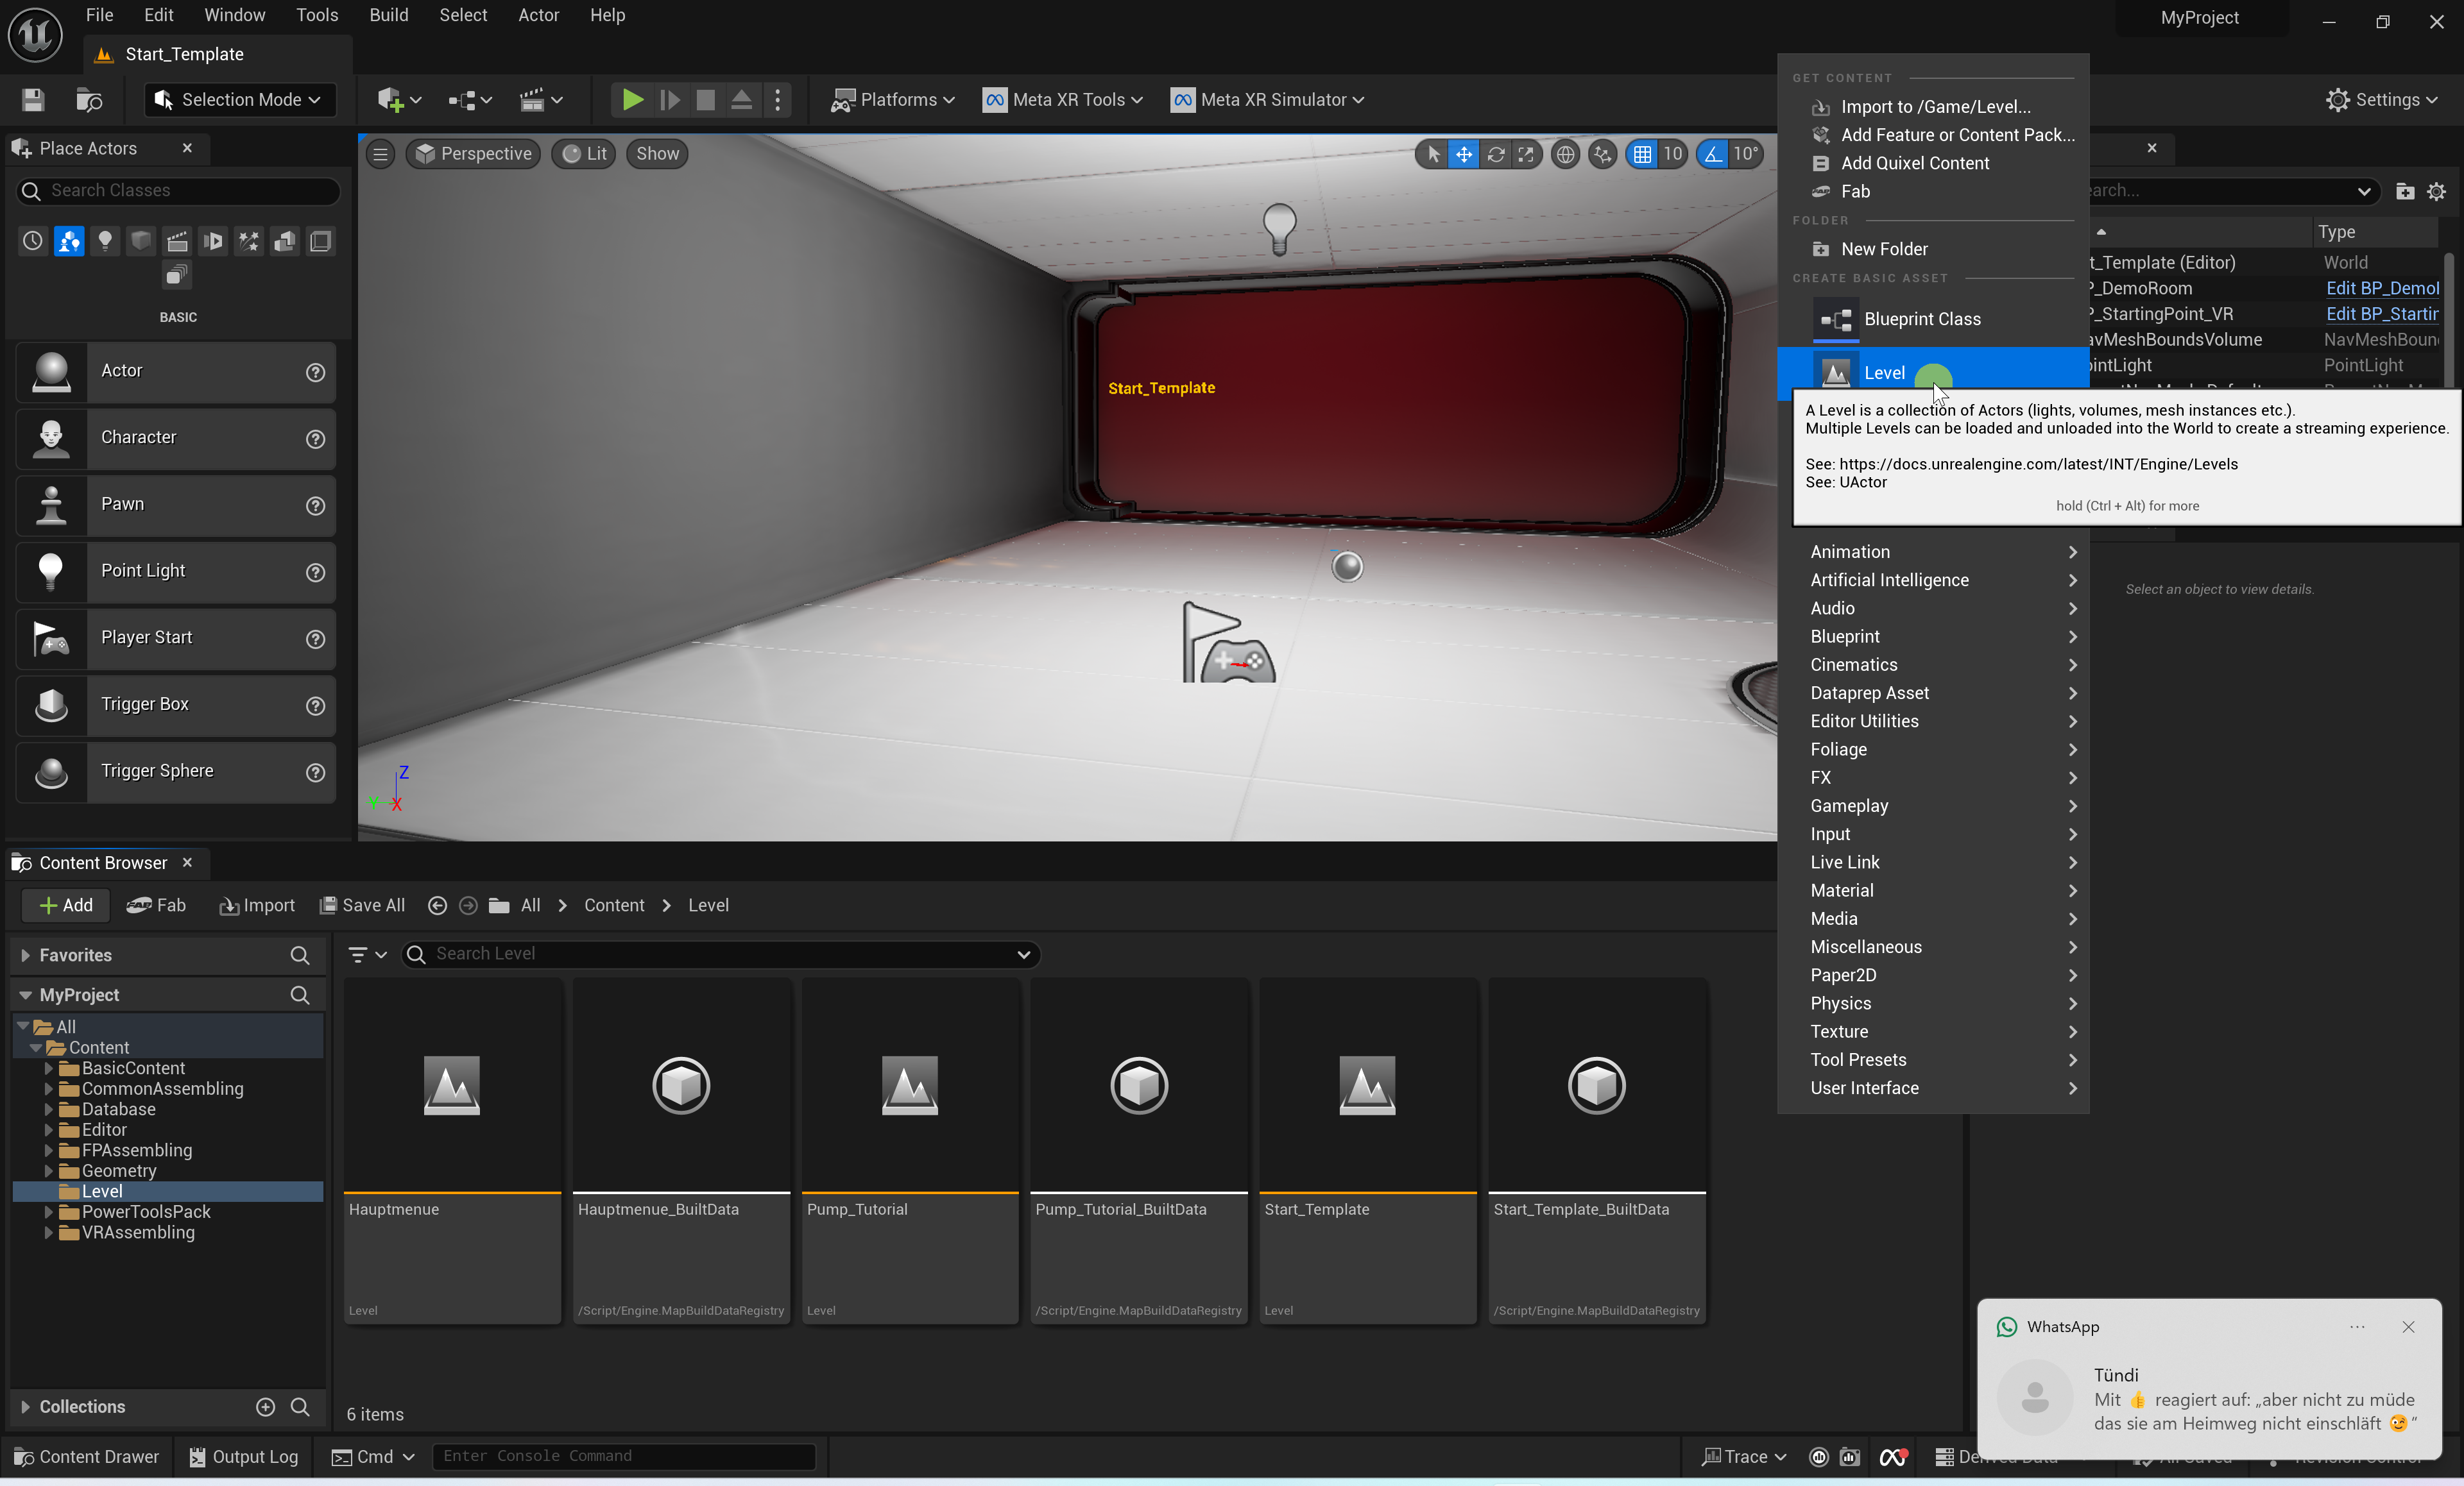
Task: Click the green Play level button
Action: pyautogui.click(x=632, y=100)
